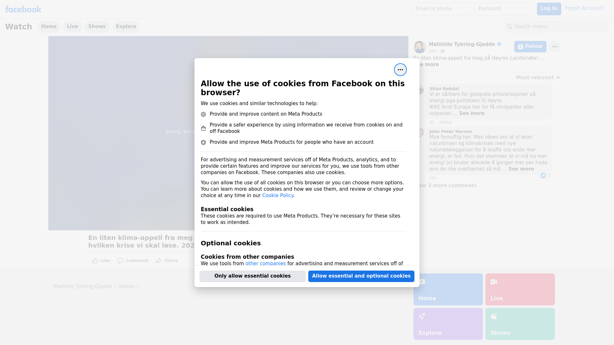Open the Shows tile
The image size is (614, 345).
click(520, 324)
